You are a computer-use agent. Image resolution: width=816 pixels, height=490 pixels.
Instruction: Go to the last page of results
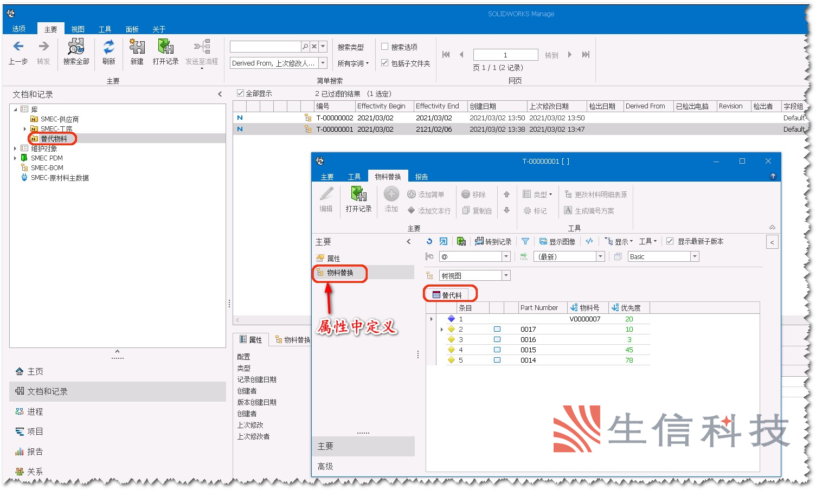coord(586,54)
